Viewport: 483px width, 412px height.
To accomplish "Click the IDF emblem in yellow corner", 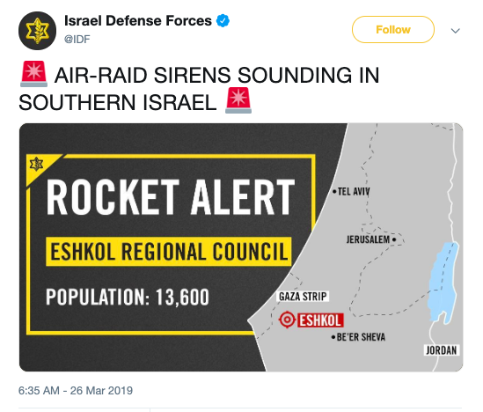I will (x=36, y=164).
